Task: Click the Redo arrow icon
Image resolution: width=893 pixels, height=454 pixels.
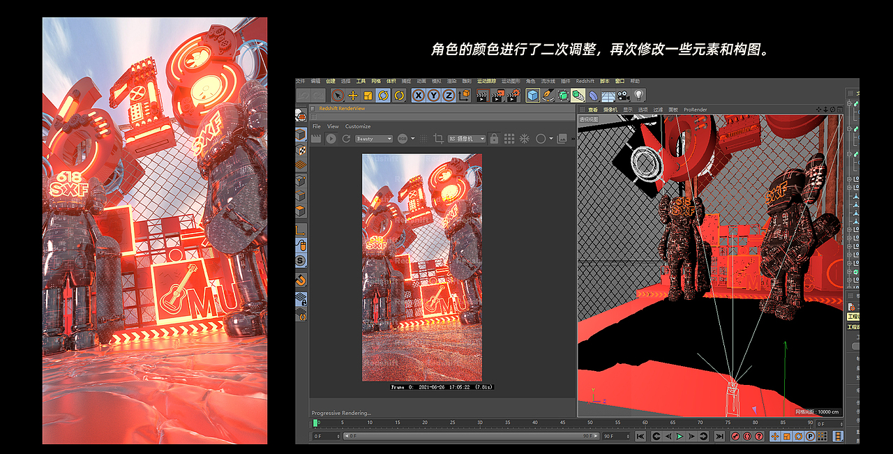Action: point(319,96)
